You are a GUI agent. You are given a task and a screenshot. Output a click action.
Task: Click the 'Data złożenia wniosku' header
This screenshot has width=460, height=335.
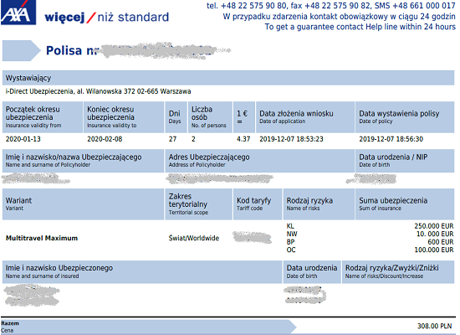click(x=305, y=117)
